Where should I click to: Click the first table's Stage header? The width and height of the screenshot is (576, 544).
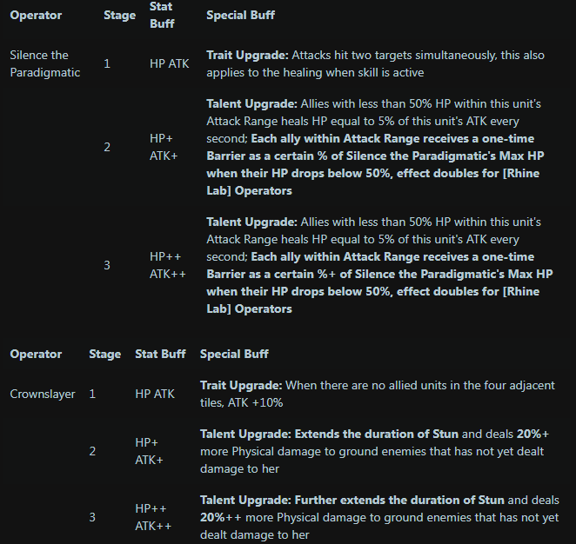[x=119, y=15]
